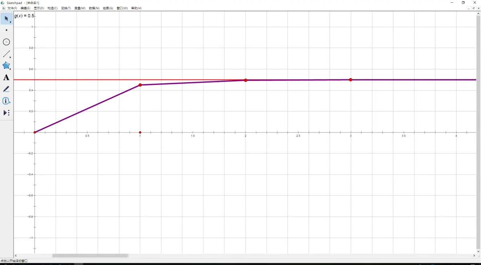Click the horizontal scrollbar thumb

[x=90, y=255]
